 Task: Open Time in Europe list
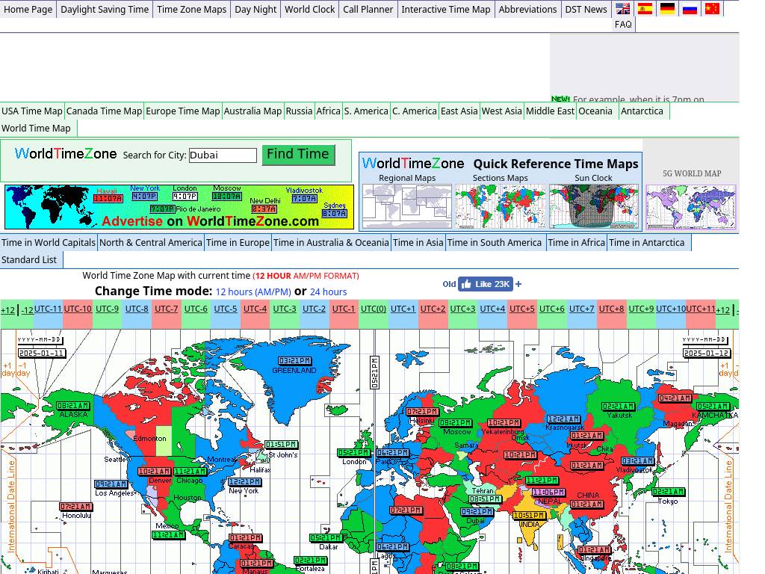click(238, 243)
